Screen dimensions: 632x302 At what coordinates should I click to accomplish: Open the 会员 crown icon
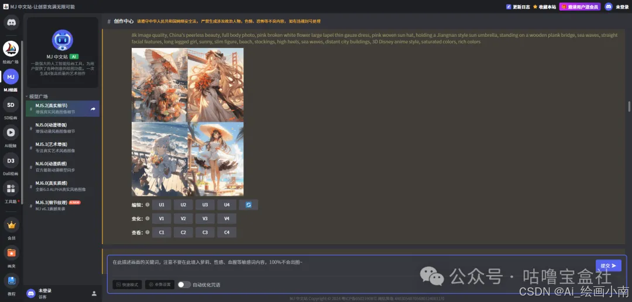pos(11,225)
